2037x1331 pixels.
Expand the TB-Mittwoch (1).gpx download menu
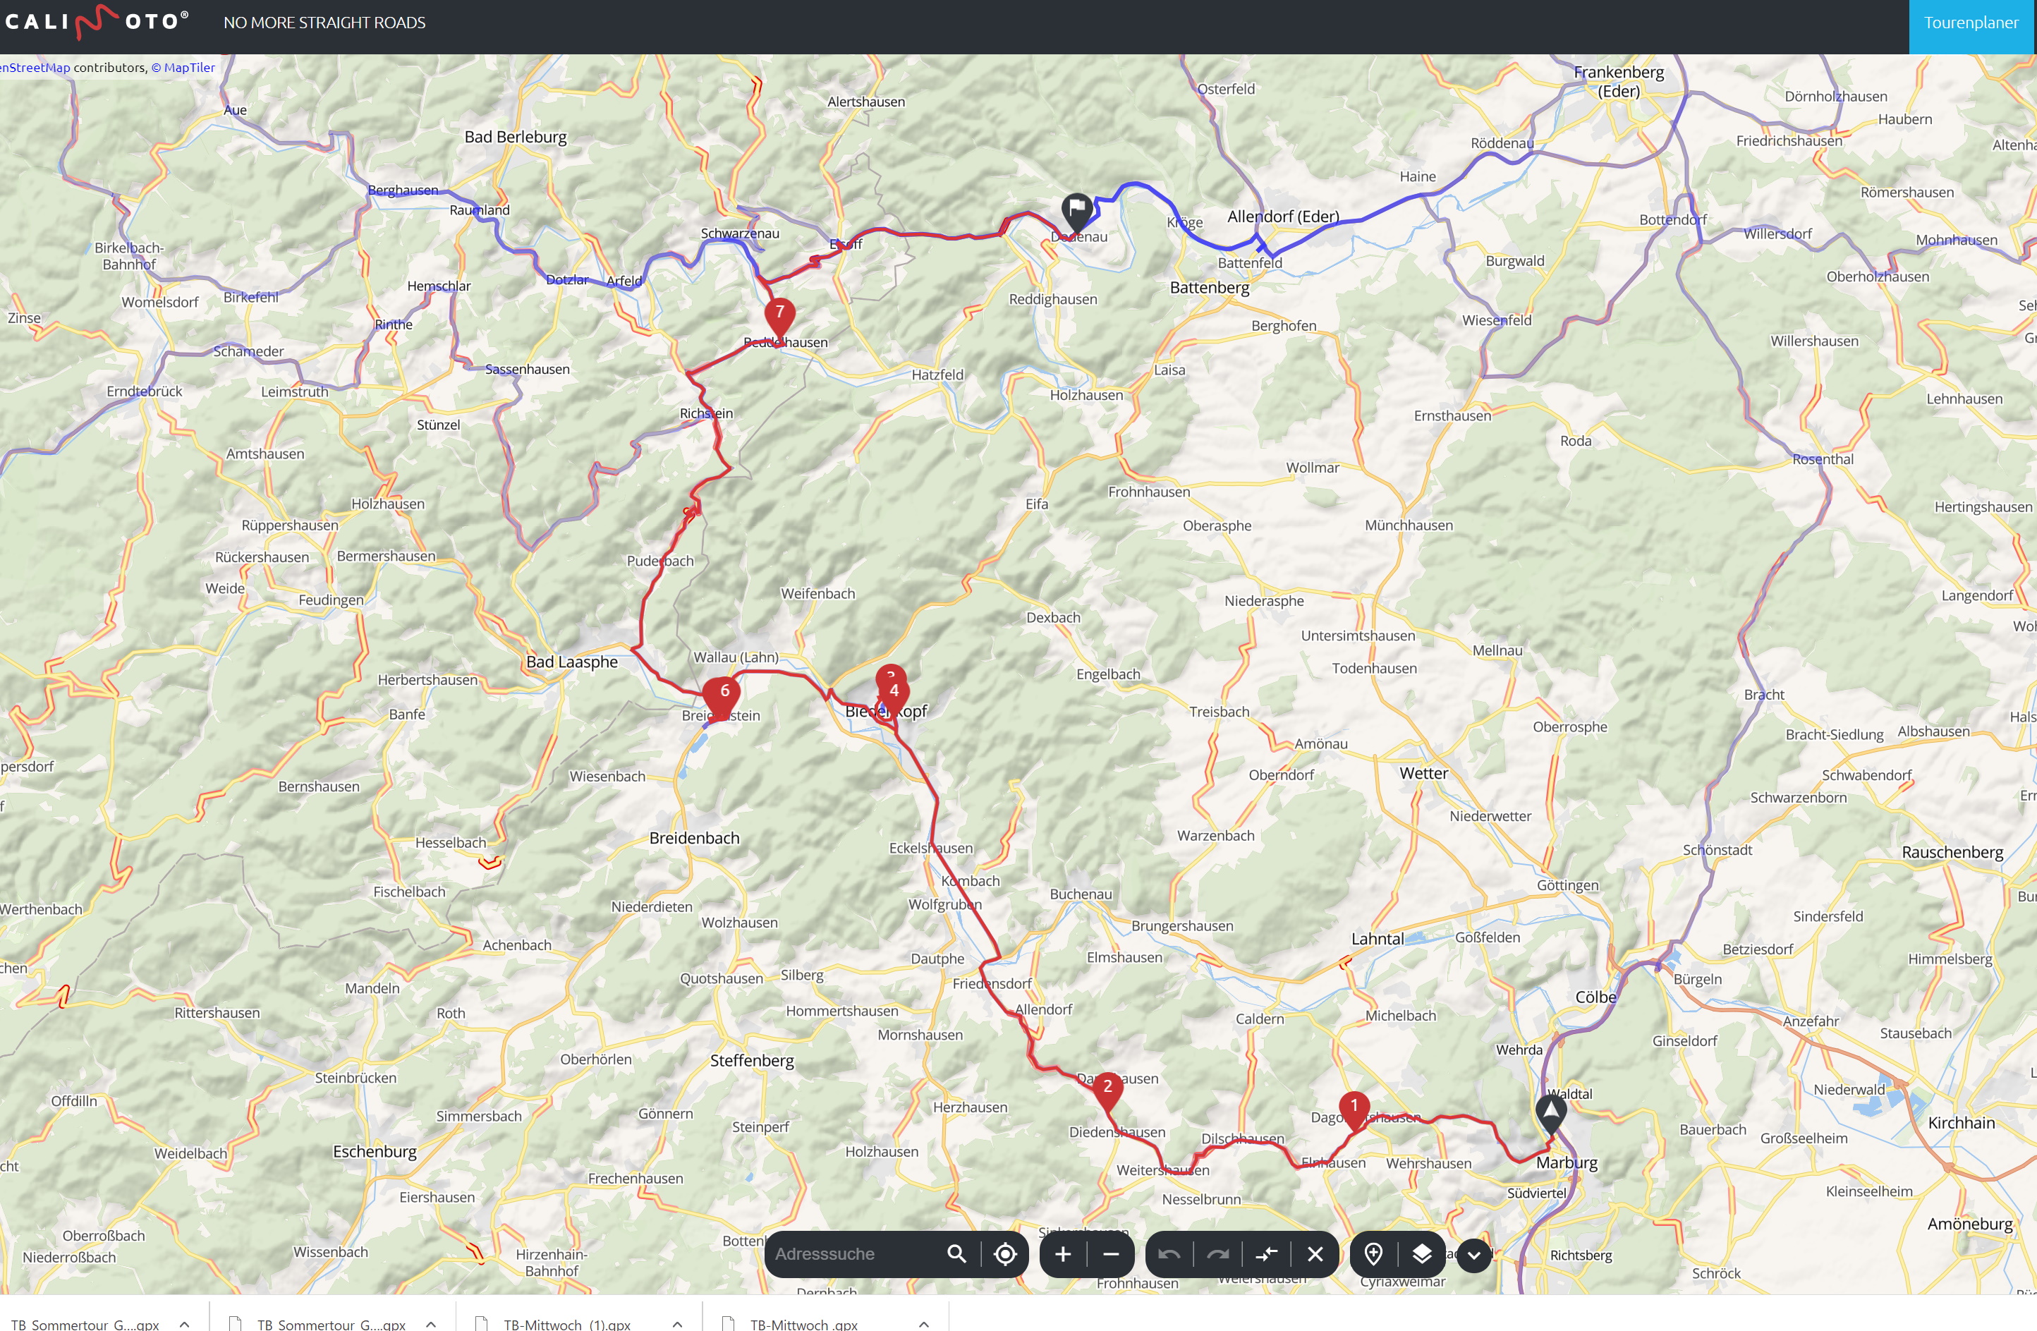click(x=677, y=1323)
